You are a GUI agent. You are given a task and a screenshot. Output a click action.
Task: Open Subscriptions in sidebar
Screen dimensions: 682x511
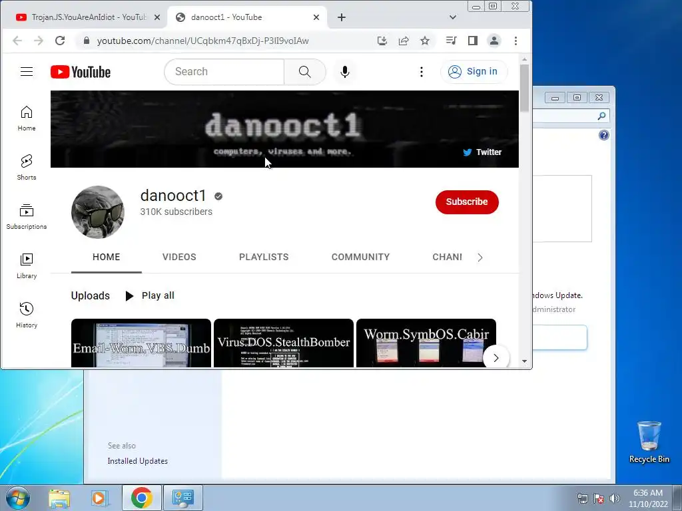click(27, 216)
